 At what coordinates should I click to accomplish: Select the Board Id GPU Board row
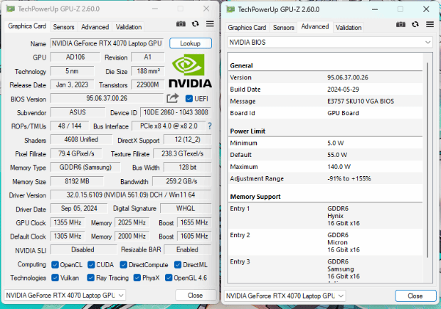(x=325, y=113)
